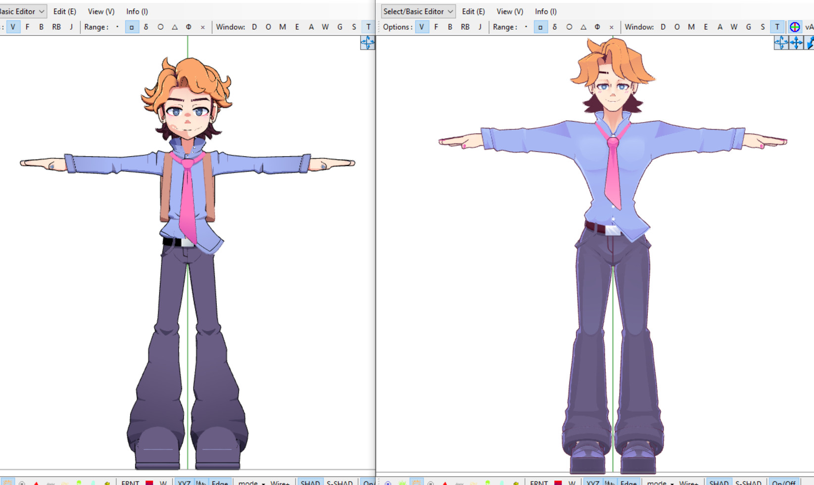Image resolution: width=814 pixels, height=485 pixels.
Task: Open View (V) menu in right window
Action: click(x=510, y=11)
